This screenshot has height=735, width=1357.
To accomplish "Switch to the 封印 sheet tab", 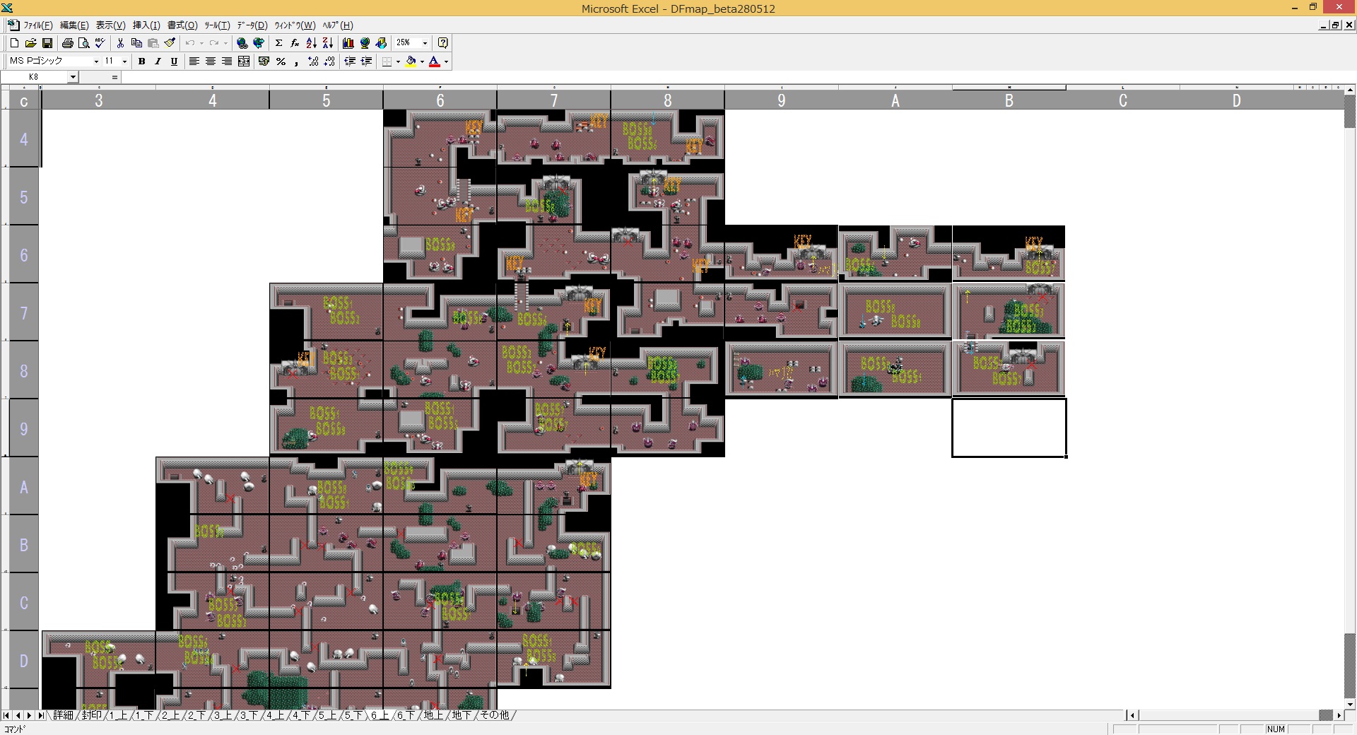I will pyautogui.click(x=91, y=715).
